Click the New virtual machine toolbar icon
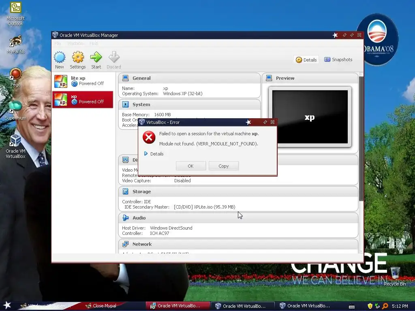Image resolution: width=415 pixels, height=311 pixels. tap(60, 60)
